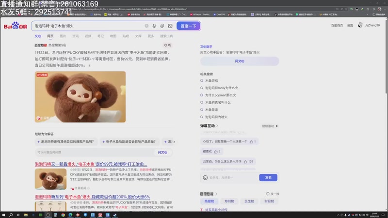
Task: Search related term 泡泡玛特molly为什么火
Action: pos(222,88)
